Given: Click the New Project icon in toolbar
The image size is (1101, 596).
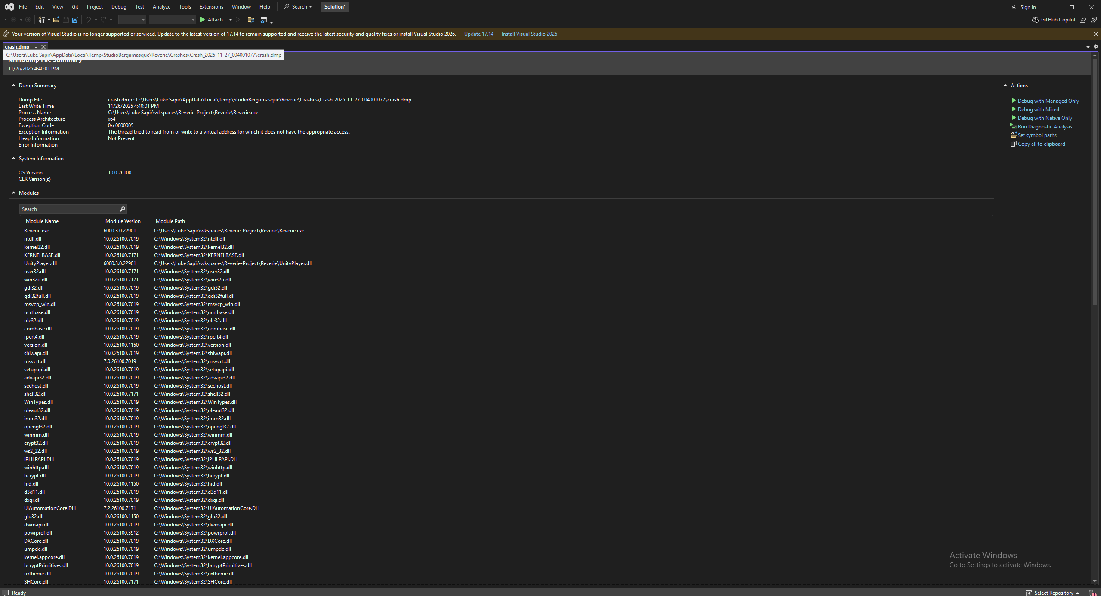Looking at the screenshot, I should point(42,20).
